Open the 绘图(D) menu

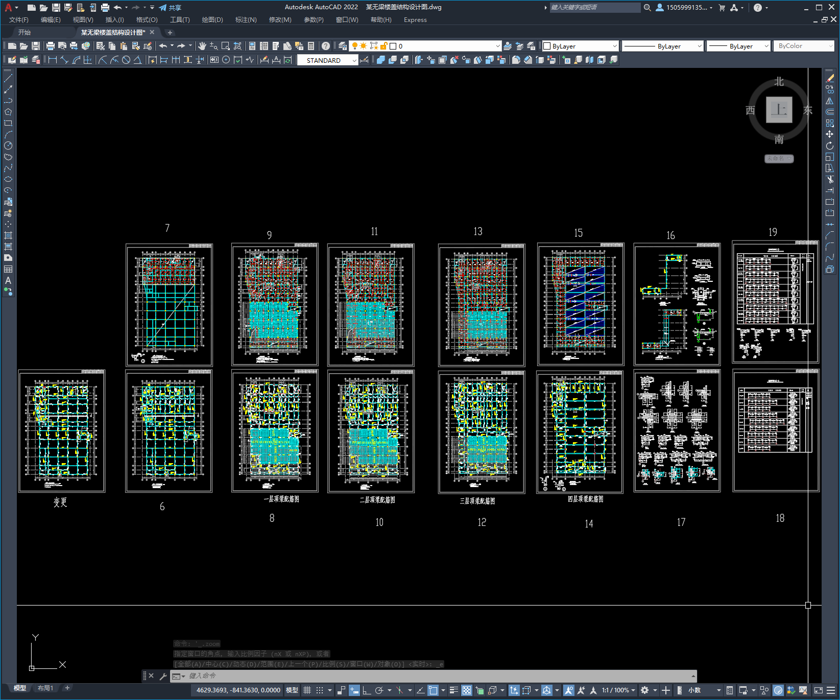coord(212,20)
